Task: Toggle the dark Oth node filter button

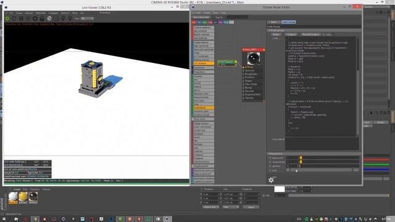Action: pyautogui.click(x=215, y=22)
